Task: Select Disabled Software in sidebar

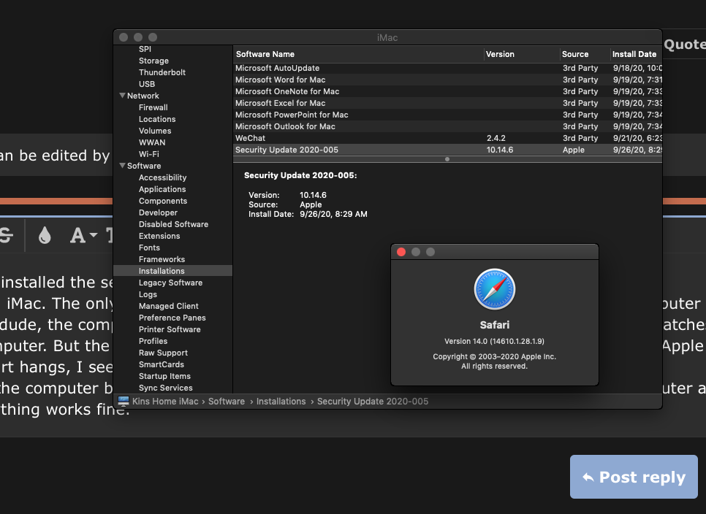Action: 173,224
